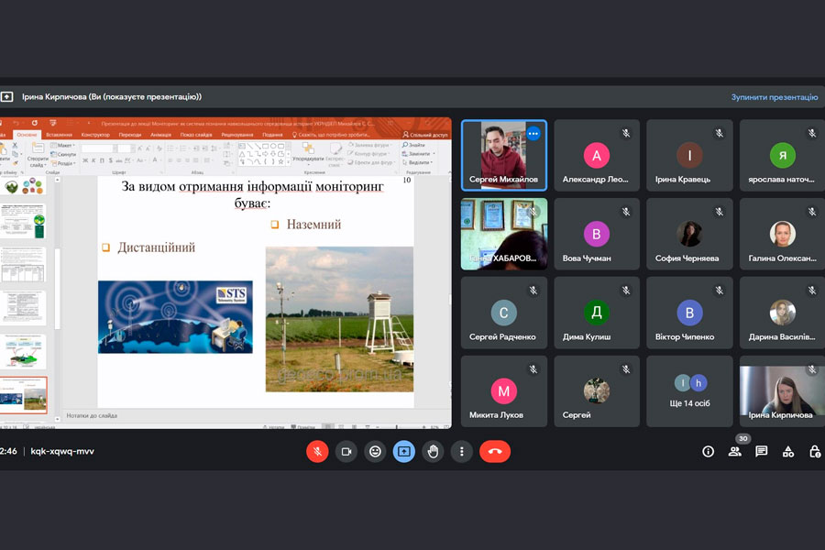This screenshot has width=825, height=550.
Task: Open the 'Рецензування' ribbon tab
Action: (x=237, y=135)
